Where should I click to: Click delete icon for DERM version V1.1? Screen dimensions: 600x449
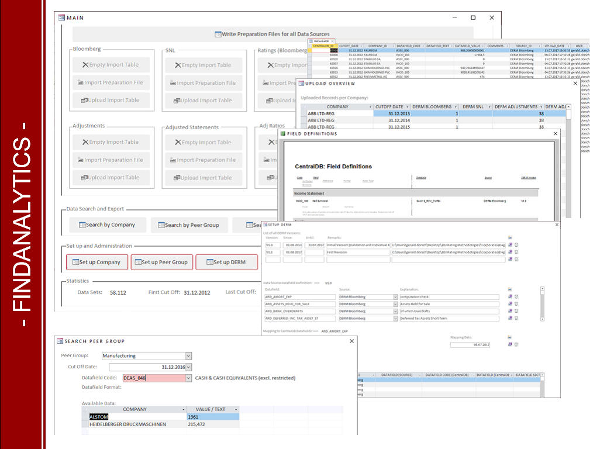click(516, 252)
